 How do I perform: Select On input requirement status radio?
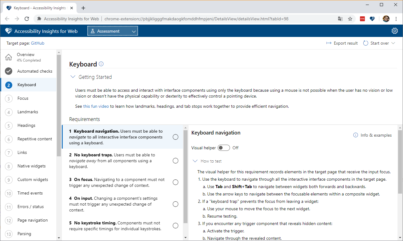point(176,204)
